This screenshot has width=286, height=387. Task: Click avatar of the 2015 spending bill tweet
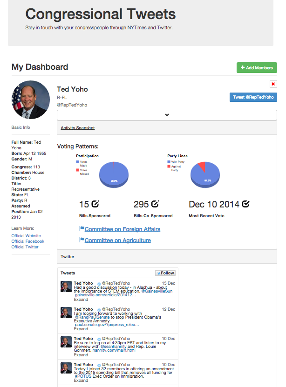(66, 368)
